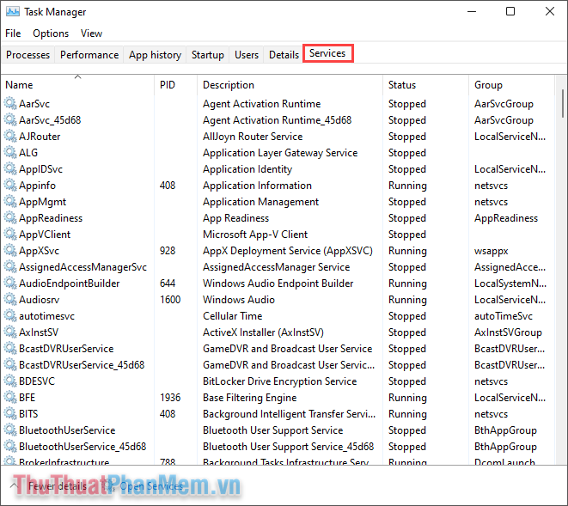Open the View menu
The image size is (568, 506).
coord(91,34)
